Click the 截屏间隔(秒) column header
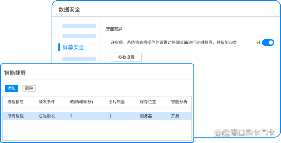 pyautogui.click(x=81, y=102)
